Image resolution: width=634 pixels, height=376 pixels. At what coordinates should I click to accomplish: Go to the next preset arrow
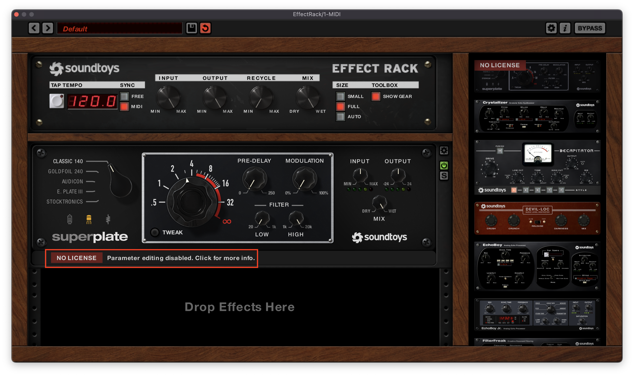point(48,28)
